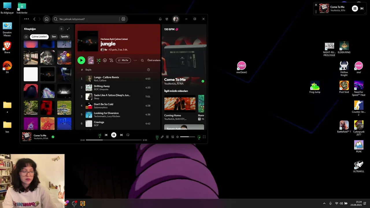This screenshot has width=370, height=208.
Task: Invite collaborators to jungle playlist
Action: click(111, 60)
